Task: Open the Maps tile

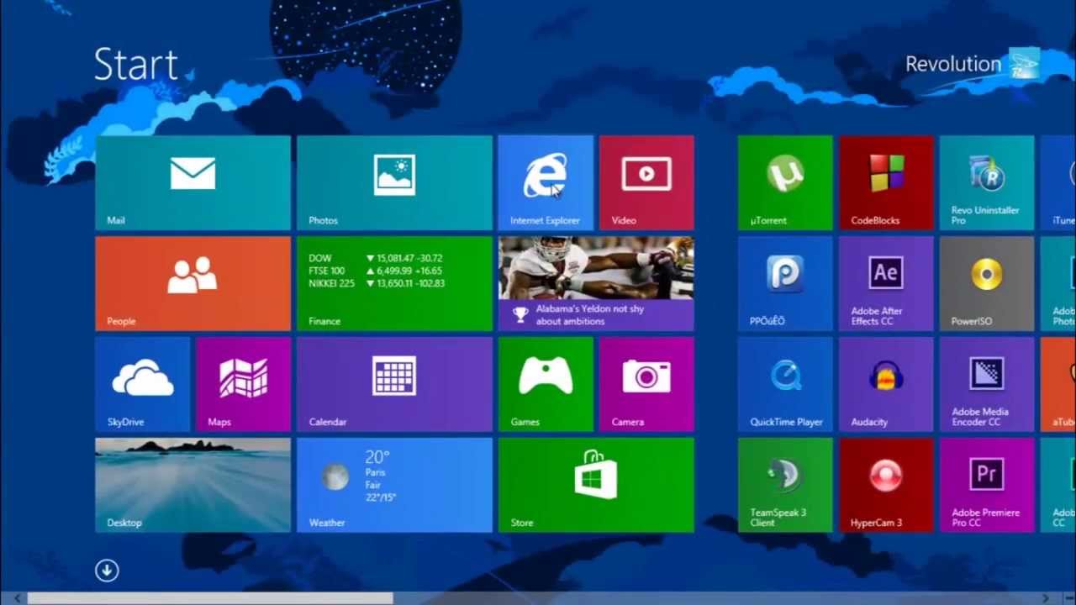Action: click(243, 384)
